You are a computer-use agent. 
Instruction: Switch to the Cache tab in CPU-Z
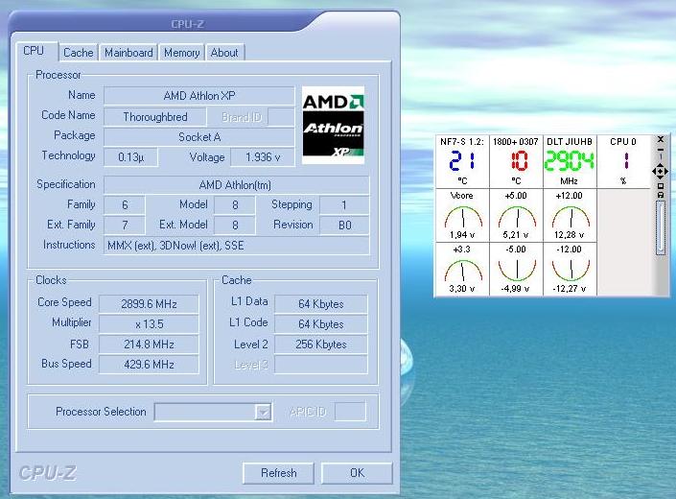pyautogui.click(x=78, y=53)
